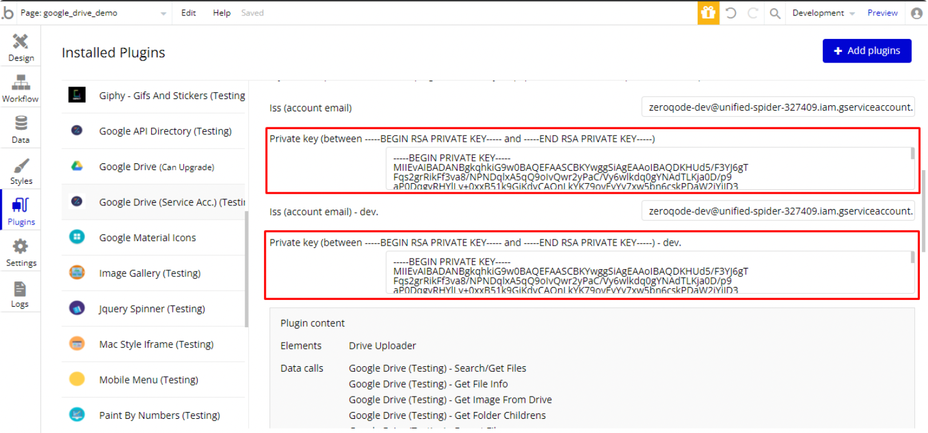928x433 pixels.
Task: Select Google API Directory plugin
Action: pyautogui.click(x=154, y=131)
